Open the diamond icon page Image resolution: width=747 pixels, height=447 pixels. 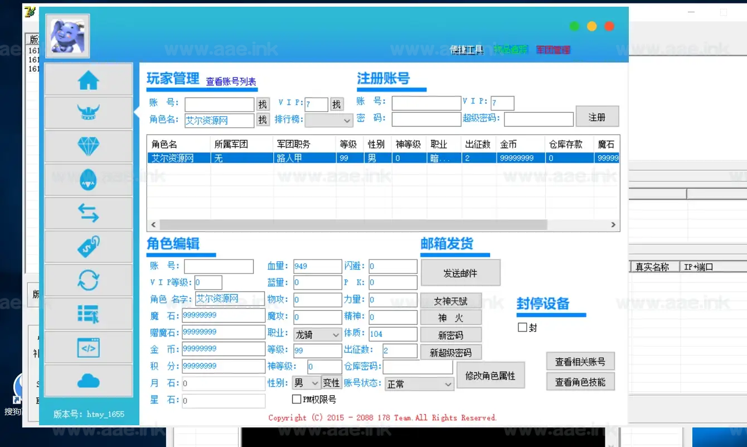(88, 146)
